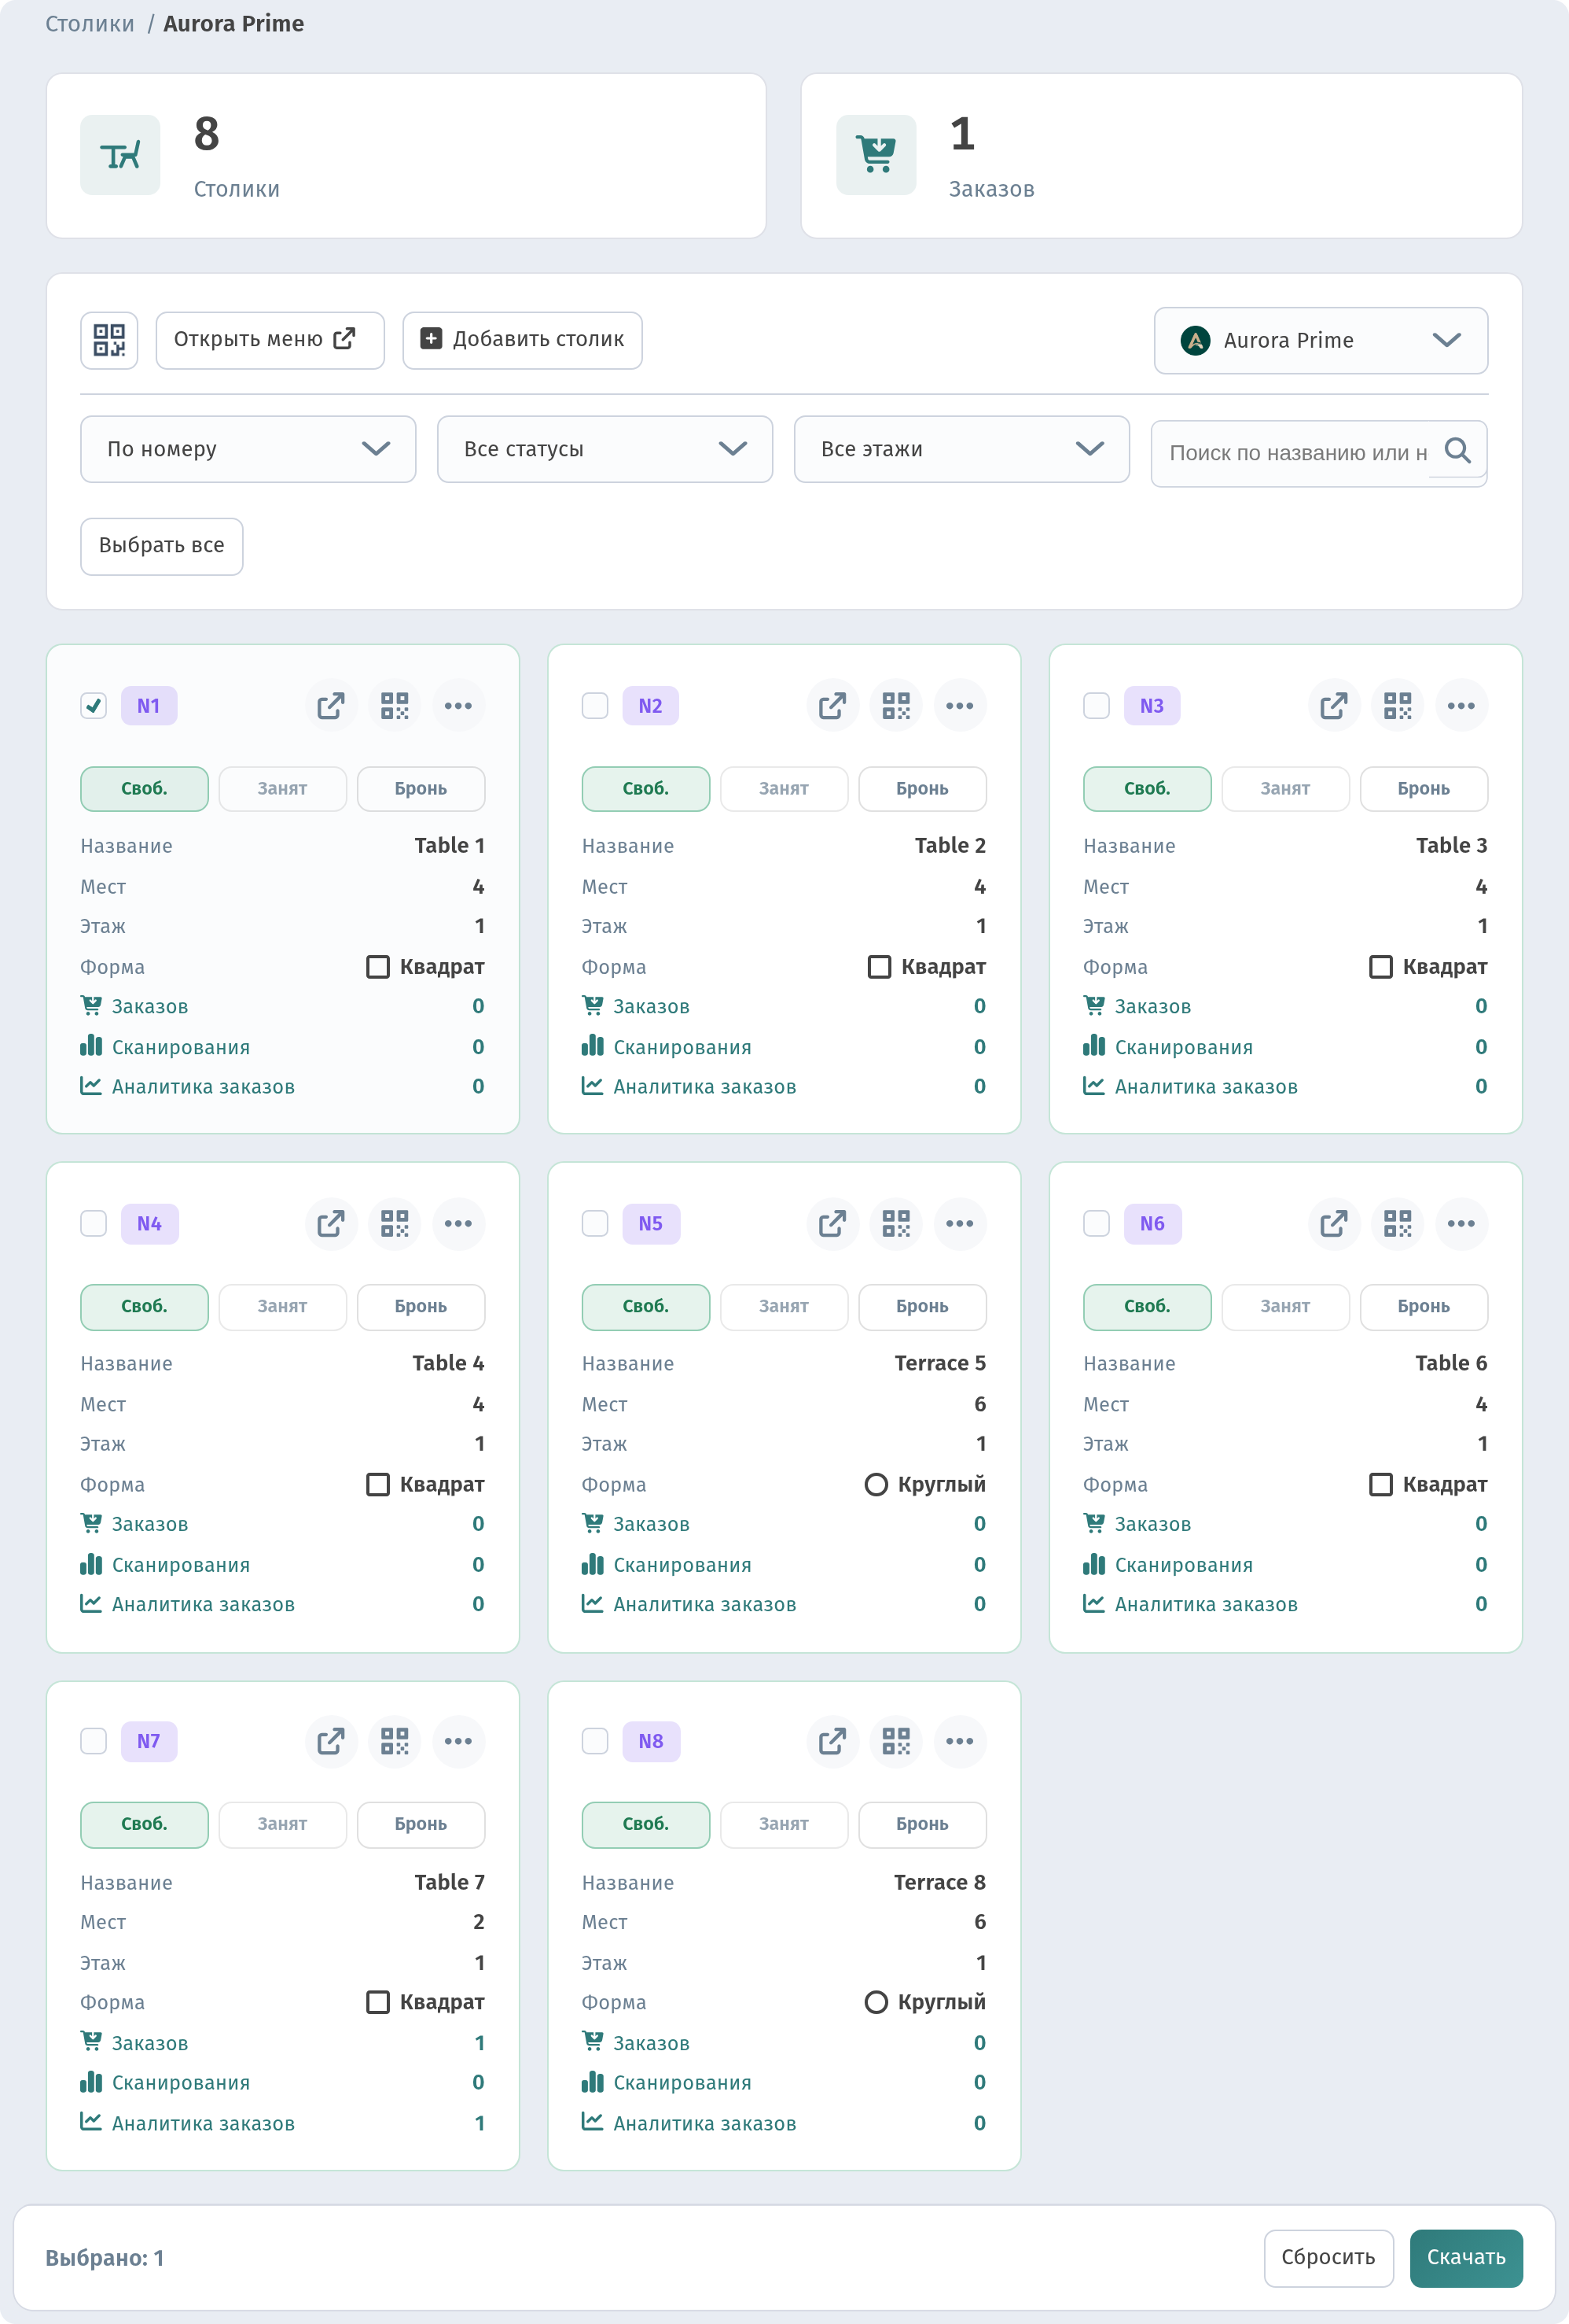Open external link icon on card N1
The height and width of the screenshot is (2324, 1569).
tap(331, 706)
